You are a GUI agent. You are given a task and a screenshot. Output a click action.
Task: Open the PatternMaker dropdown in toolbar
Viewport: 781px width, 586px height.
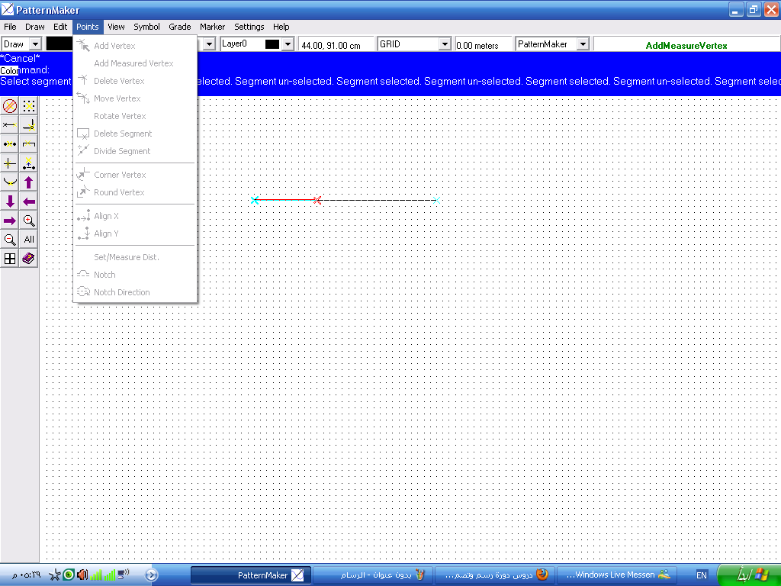583,44
